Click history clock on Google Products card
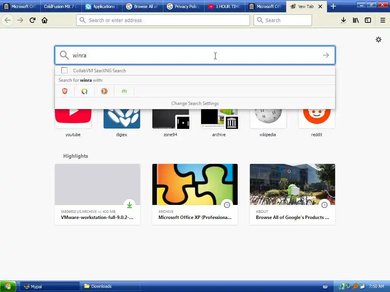Screen dimensions: 390x292 pos(324,205)
